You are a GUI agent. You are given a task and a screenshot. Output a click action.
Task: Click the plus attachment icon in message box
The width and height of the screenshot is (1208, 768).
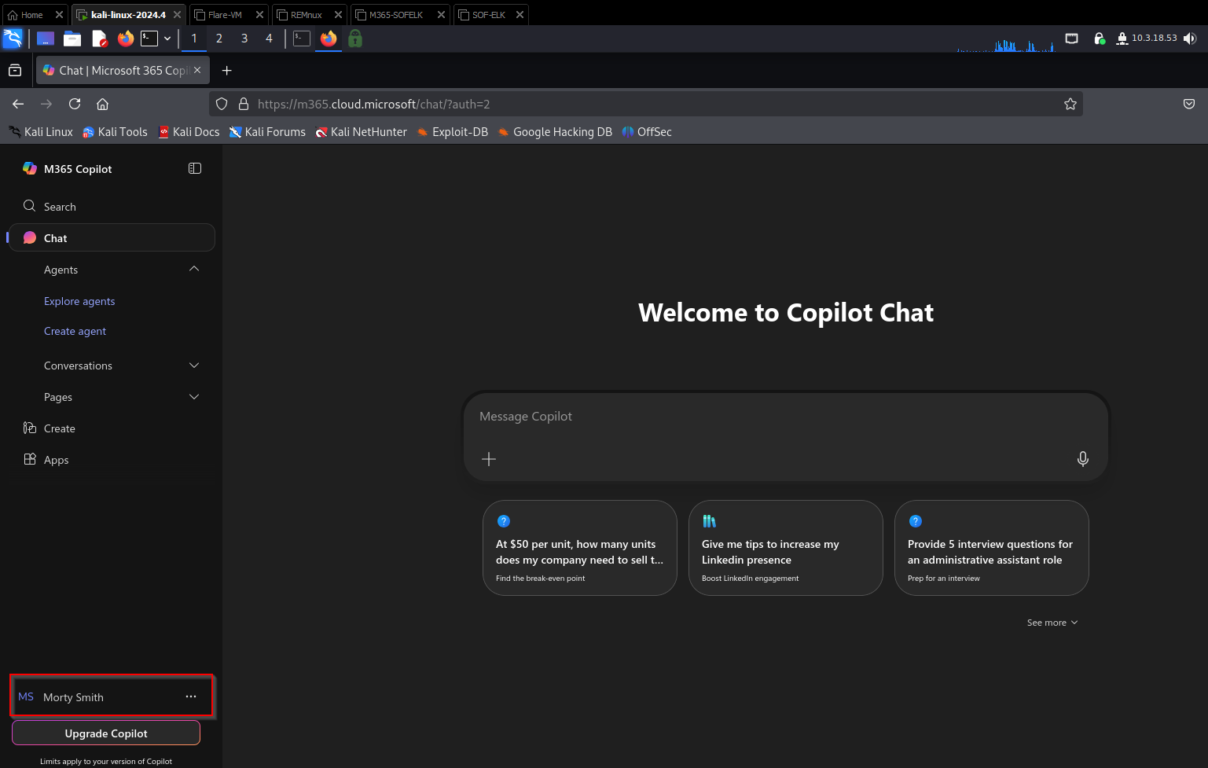[489, 459]
